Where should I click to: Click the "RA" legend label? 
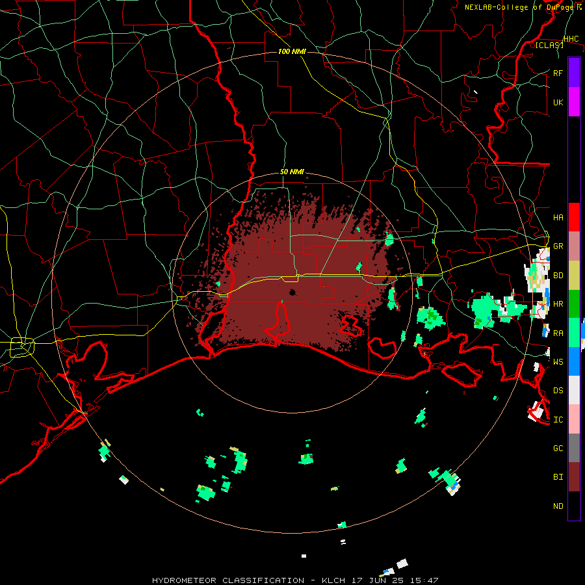pyautogui.click(x=558, y=333)
